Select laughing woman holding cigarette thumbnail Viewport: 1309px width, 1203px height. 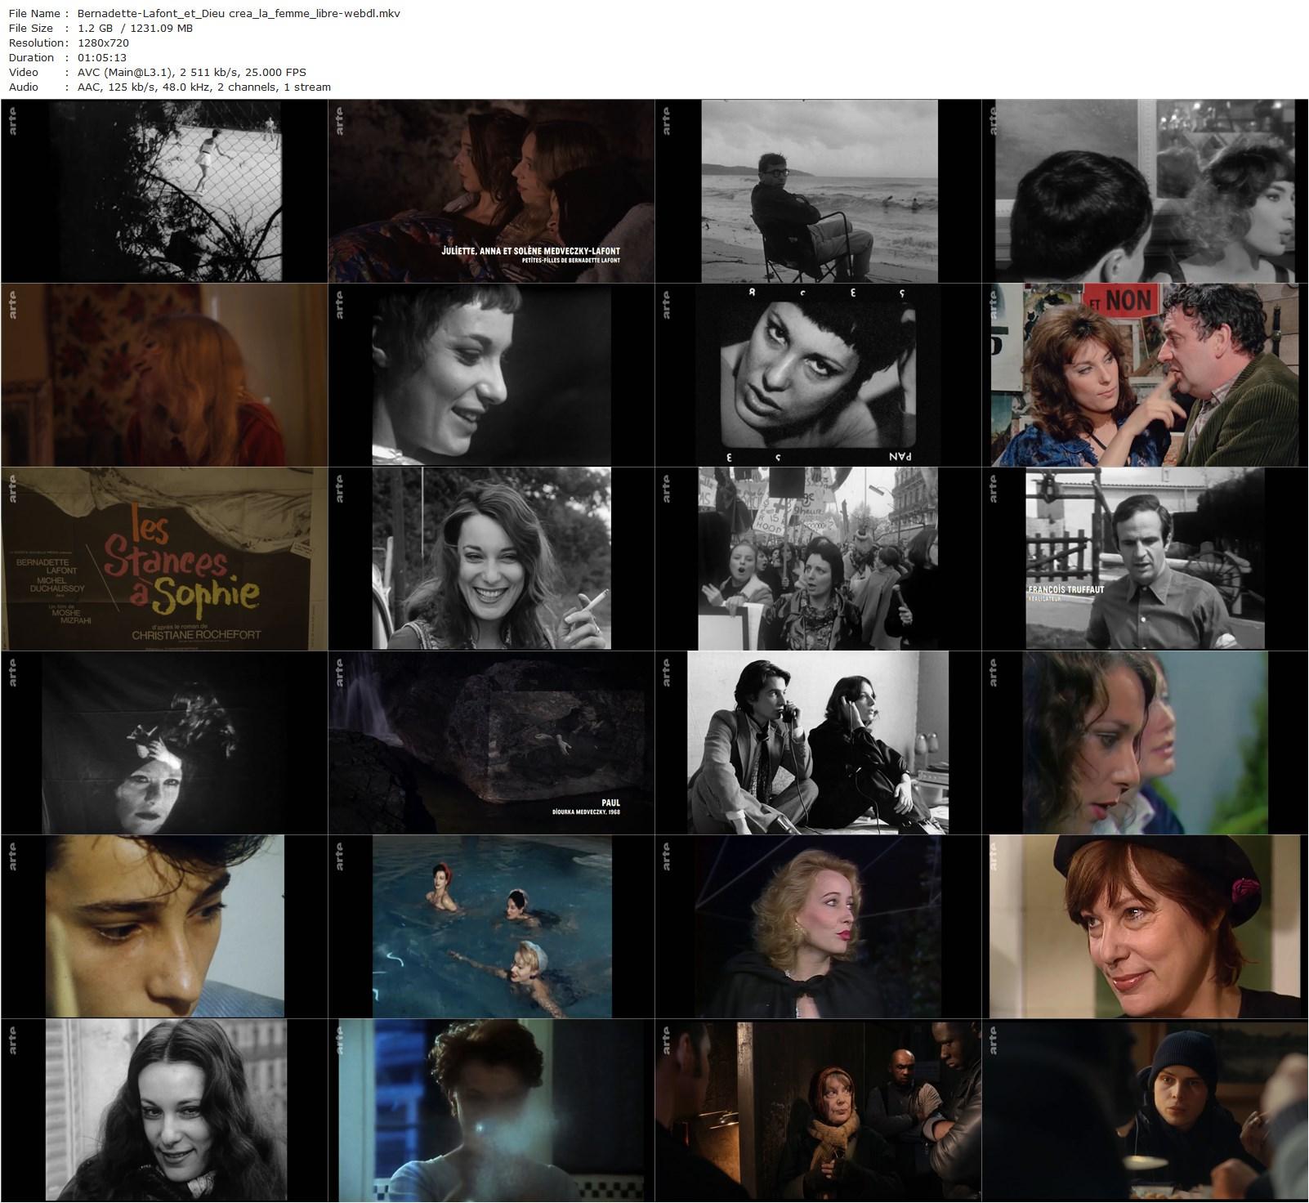491,559
